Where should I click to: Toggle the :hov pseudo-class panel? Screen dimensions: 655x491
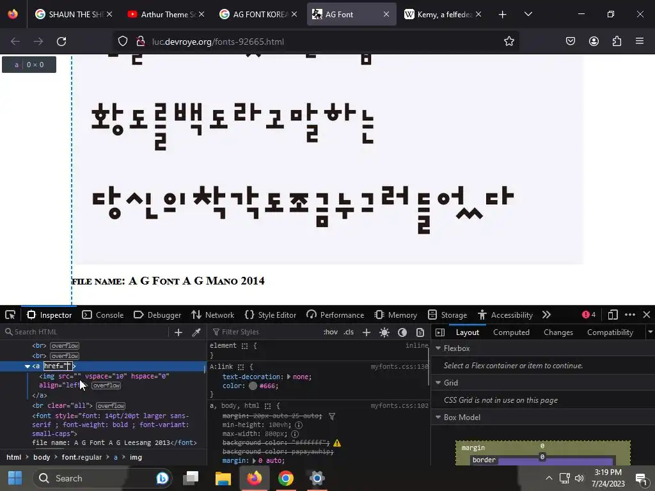(x=331, y=332)
